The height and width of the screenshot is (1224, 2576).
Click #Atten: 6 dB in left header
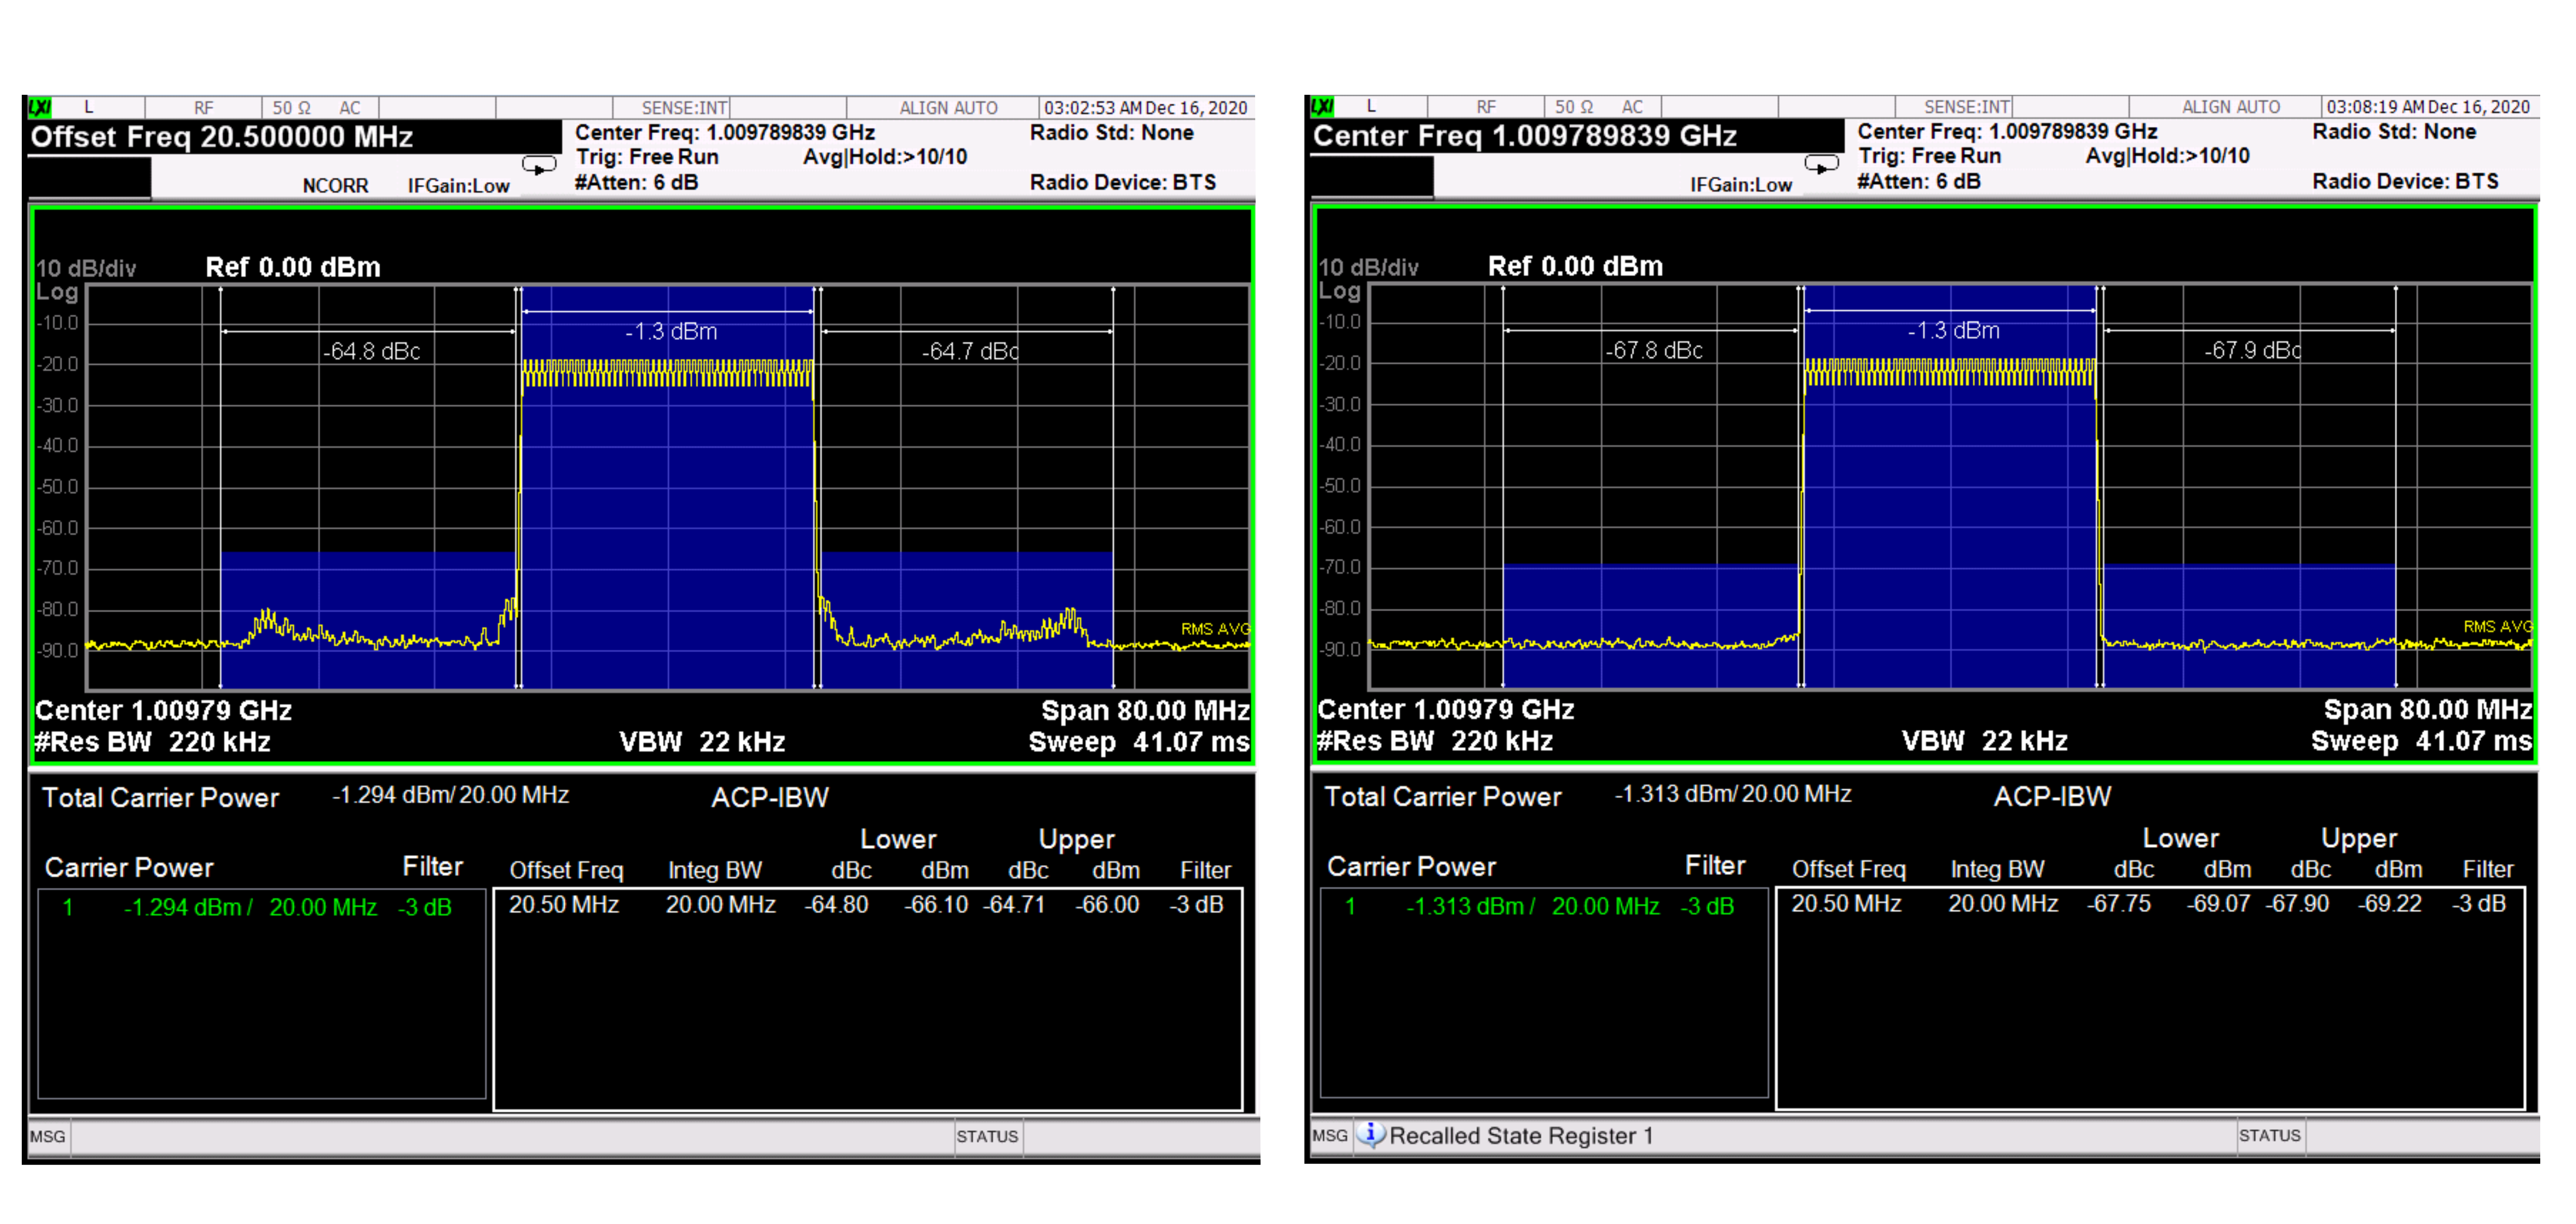coord(636,183)
